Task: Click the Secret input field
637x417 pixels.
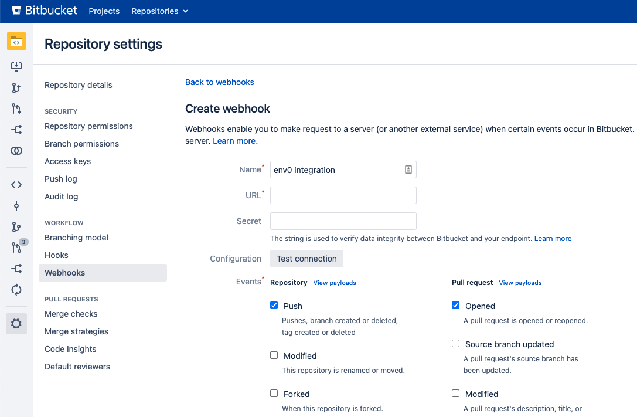Action: click(343, 221)
